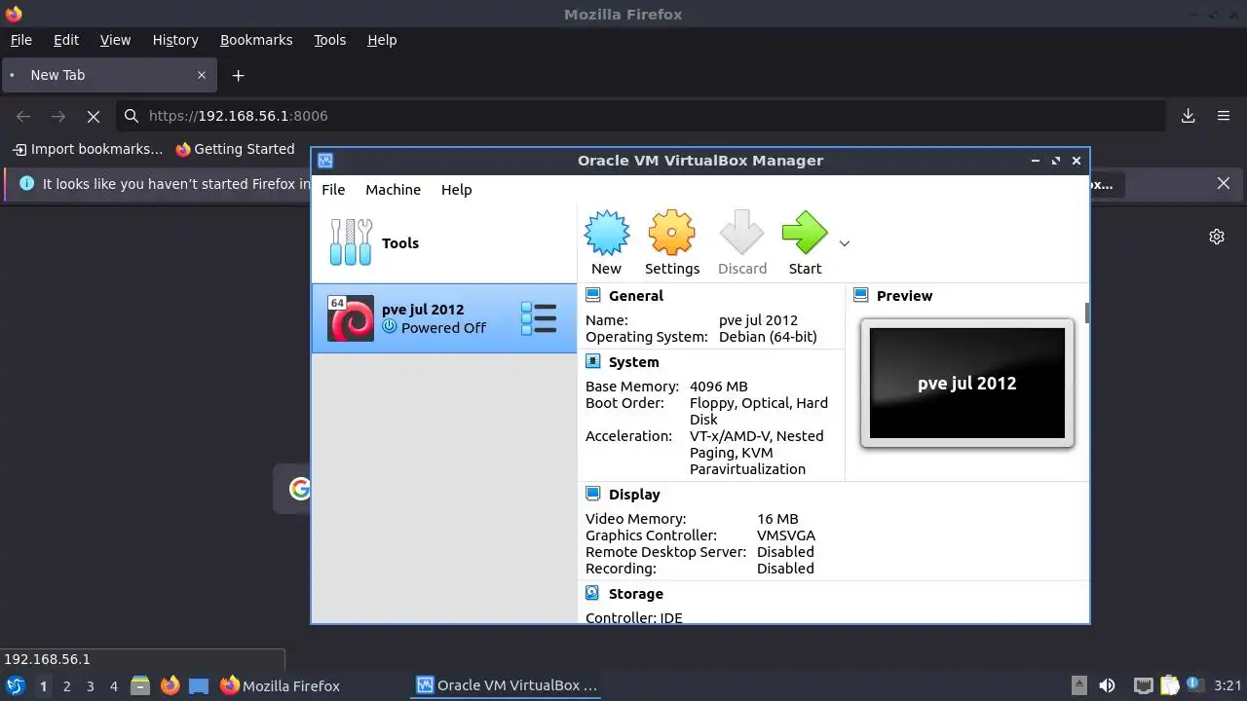1247x701 pixels.
Task: Click the System section icon
Action: [592, 361]
